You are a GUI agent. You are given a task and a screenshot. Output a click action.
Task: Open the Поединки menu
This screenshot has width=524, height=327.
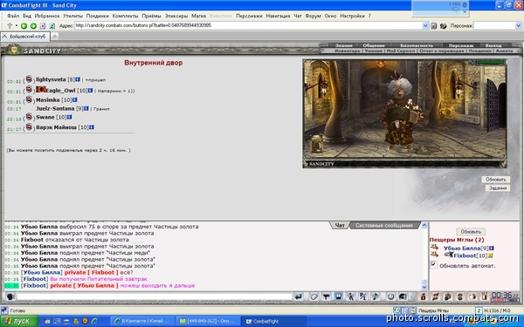97,16
